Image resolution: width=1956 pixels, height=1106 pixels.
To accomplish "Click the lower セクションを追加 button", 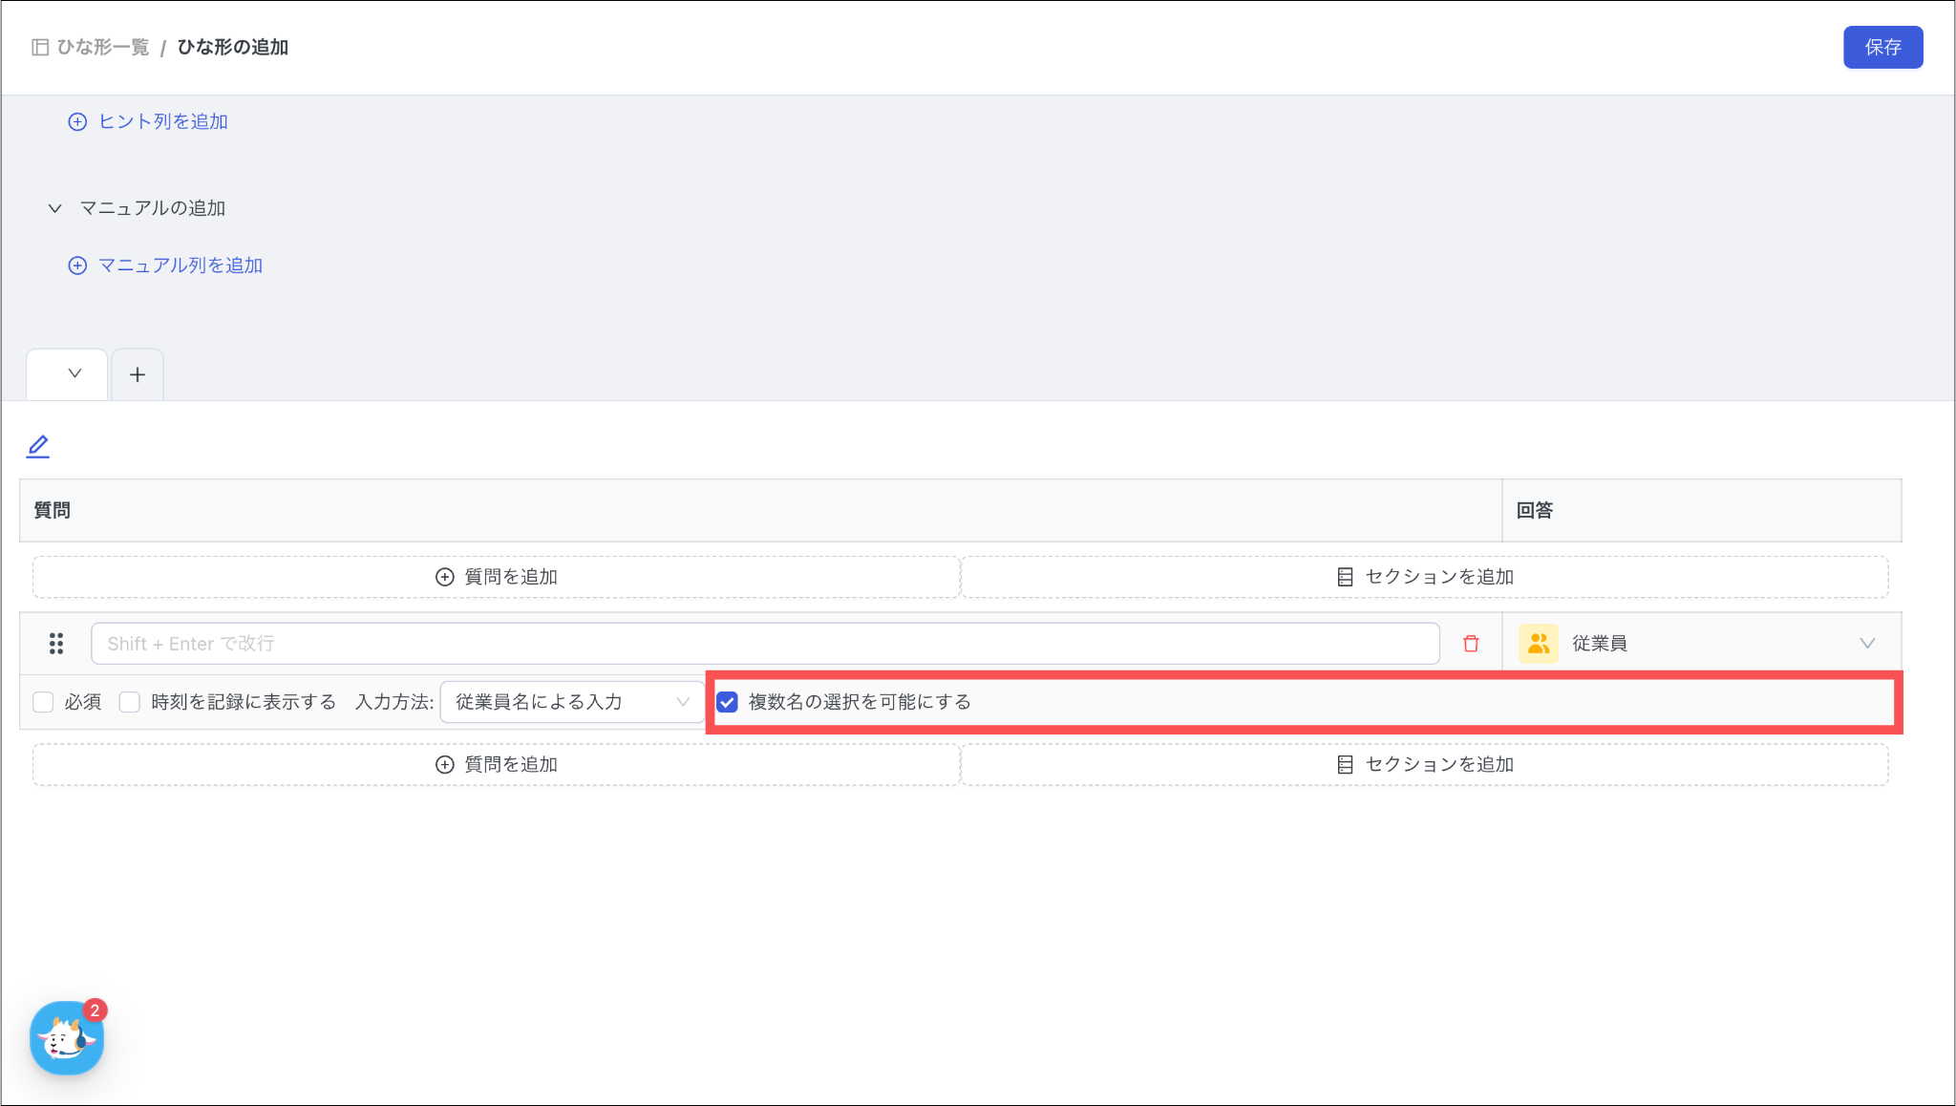I will pos(1424,764).
